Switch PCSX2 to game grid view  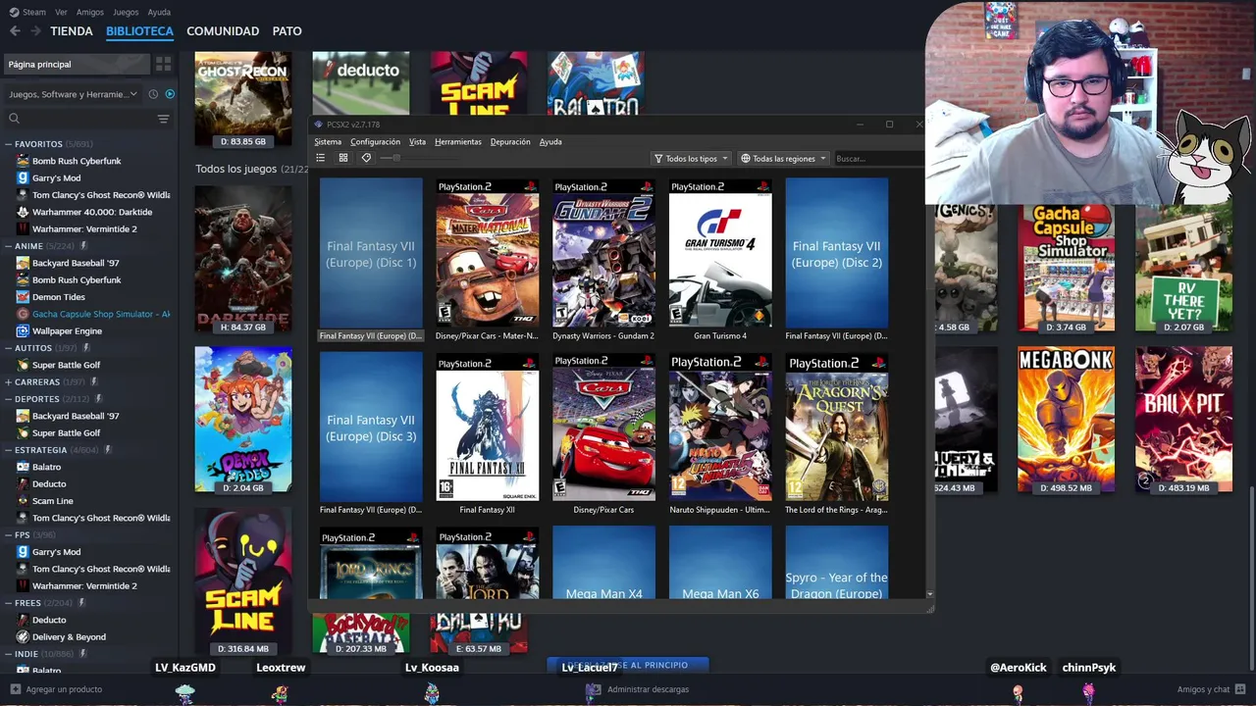343,158
